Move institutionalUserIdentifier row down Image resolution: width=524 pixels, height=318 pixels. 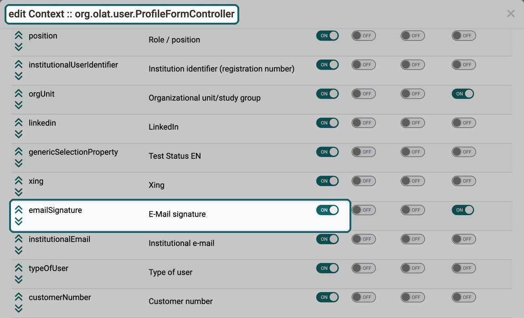click(x=18, y=76)
